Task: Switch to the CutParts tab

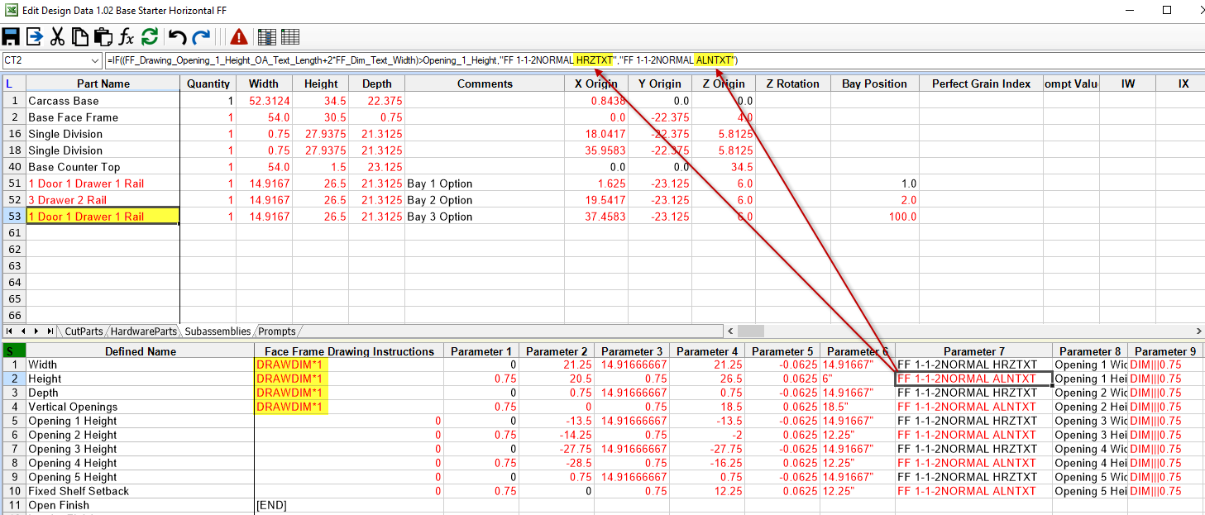Action: [x=84, y=331]
